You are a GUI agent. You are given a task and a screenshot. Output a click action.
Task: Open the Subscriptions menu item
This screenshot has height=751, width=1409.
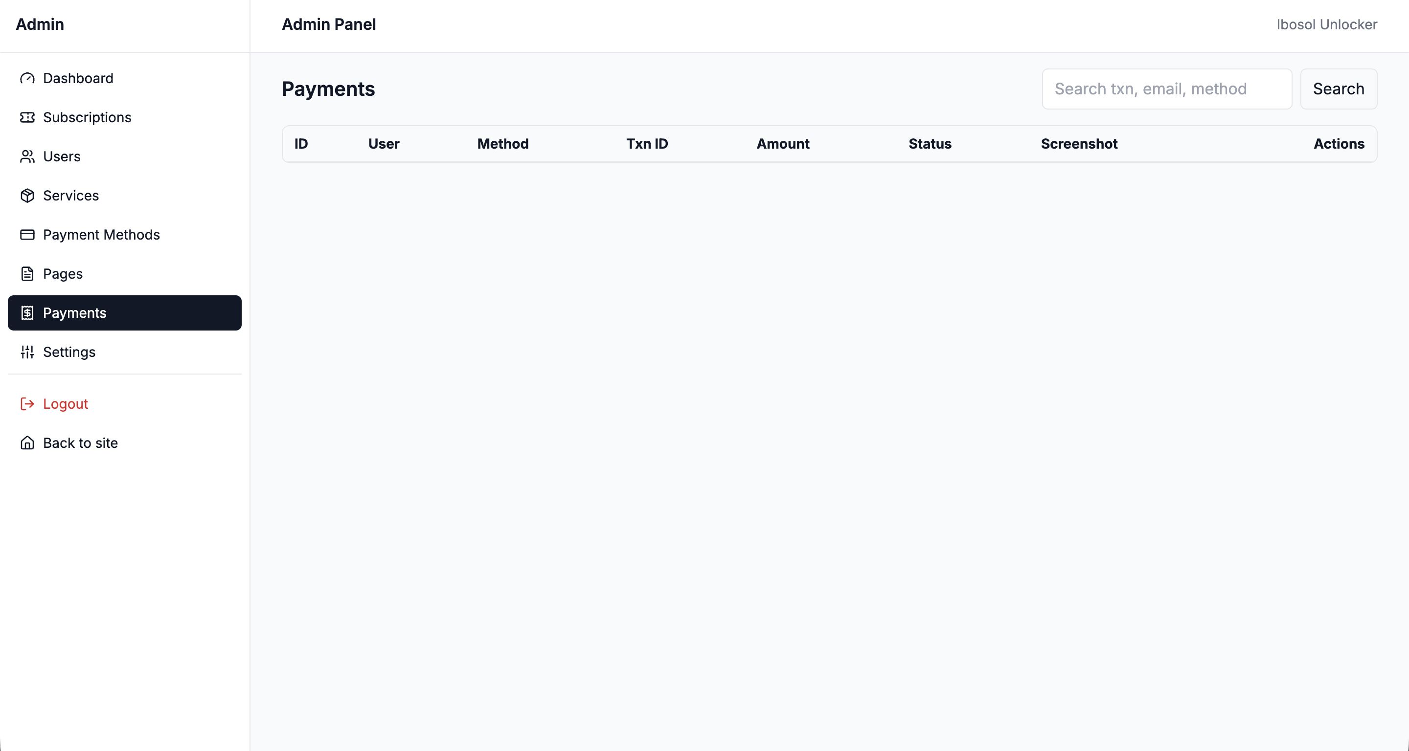click(87, 117)
